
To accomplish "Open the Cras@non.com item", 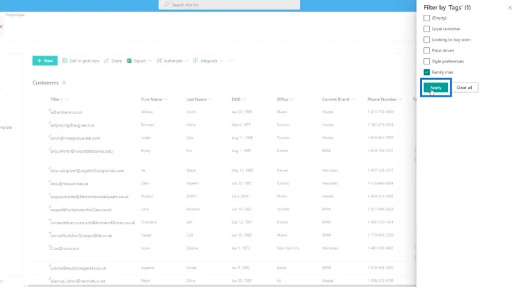I will pos(65,248).
